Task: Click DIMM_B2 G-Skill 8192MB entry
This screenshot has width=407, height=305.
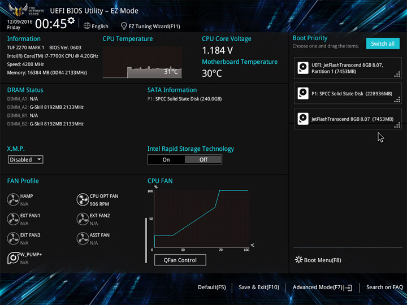Action: (45, 124)
